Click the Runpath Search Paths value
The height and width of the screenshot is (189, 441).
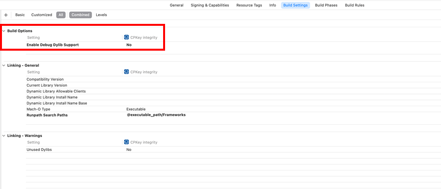click(x=156, y=115)
